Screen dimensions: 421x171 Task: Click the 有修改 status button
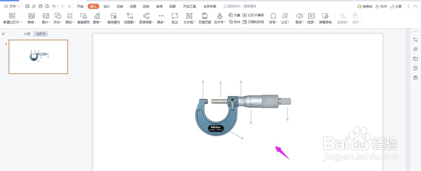(365, 6)
